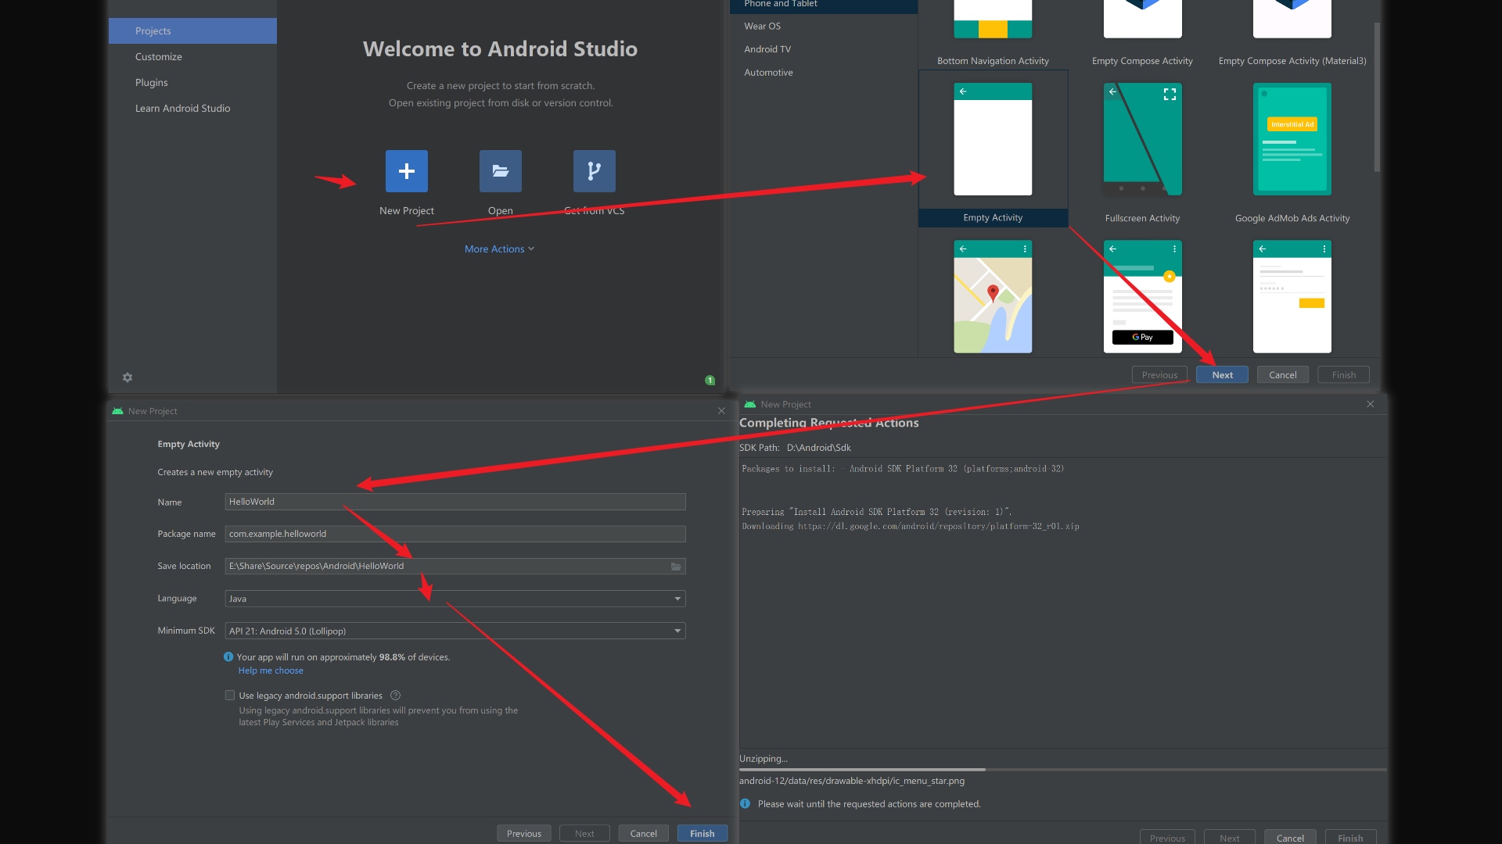1502x844 pixels.
Task: Expand the More Actions menu
Action: pyautogui.click(x=499, y=249)
